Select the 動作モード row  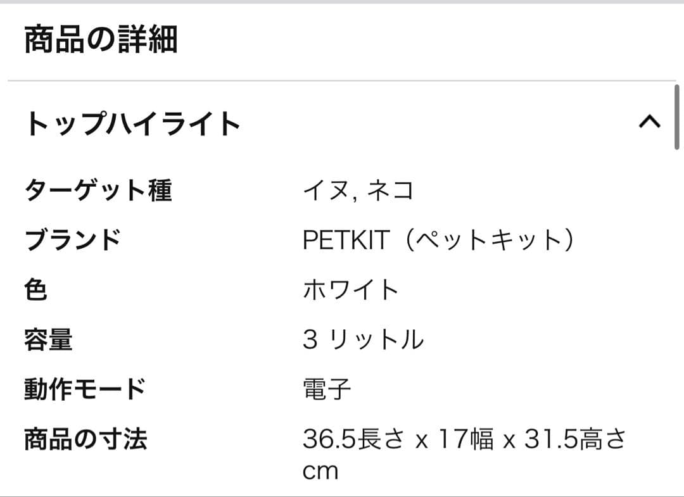click(x=84, y=390)
